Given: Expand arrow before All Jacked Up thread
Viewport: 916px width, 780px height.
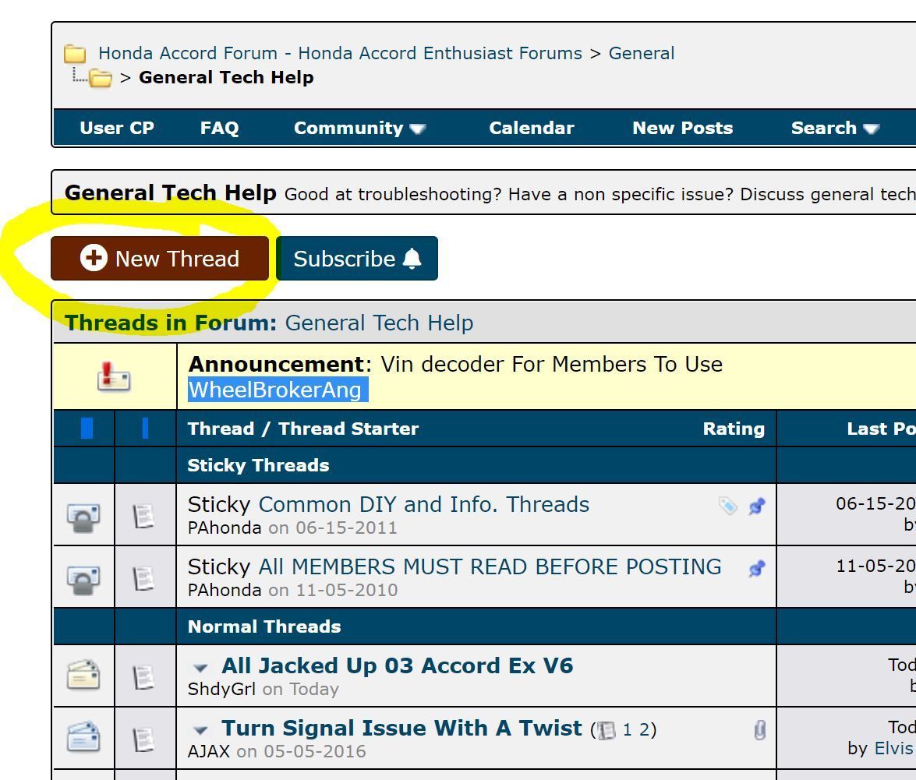Looking at the screenshot, I should pyautogui.click(x=201, y=668).
